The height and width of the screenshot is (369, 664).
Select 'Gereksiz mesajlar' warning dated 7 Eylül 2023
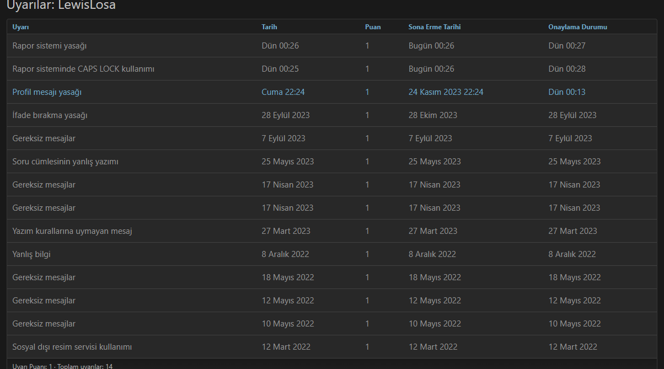pos(44,138)
